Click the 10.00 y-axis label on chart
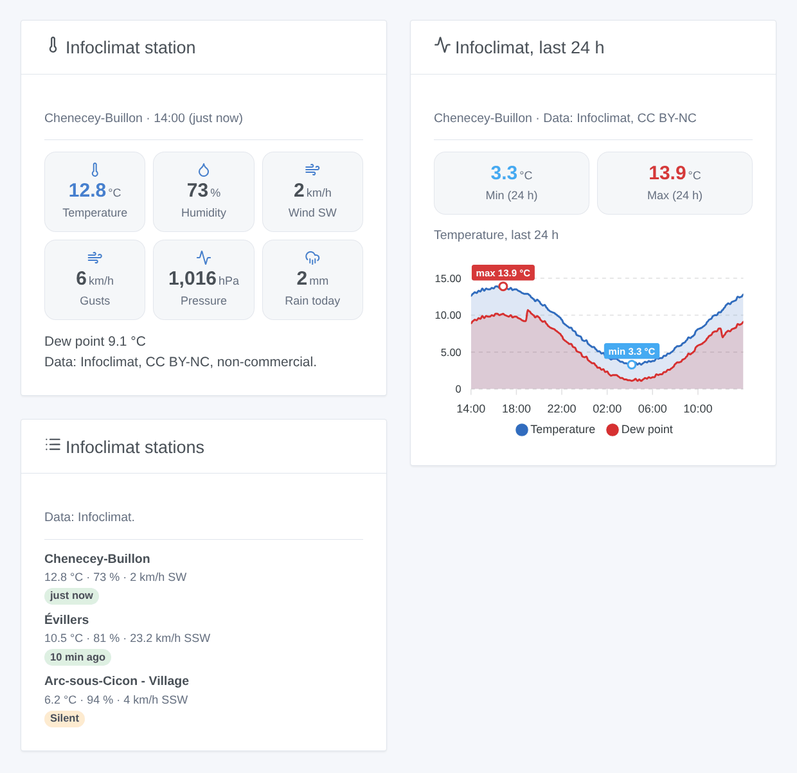 (448, 315)
